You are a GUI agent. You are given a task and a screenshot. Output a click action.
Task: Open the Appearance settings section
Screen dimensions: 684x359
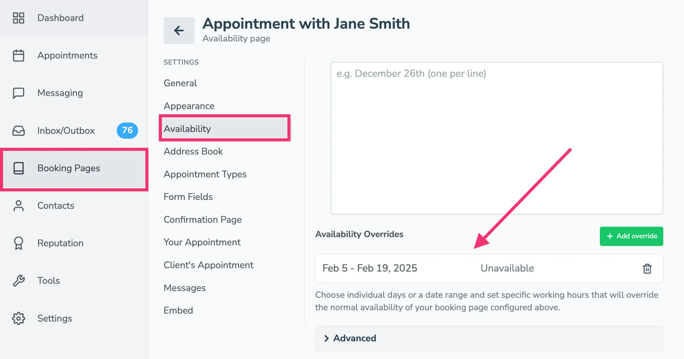click(189, 106)
